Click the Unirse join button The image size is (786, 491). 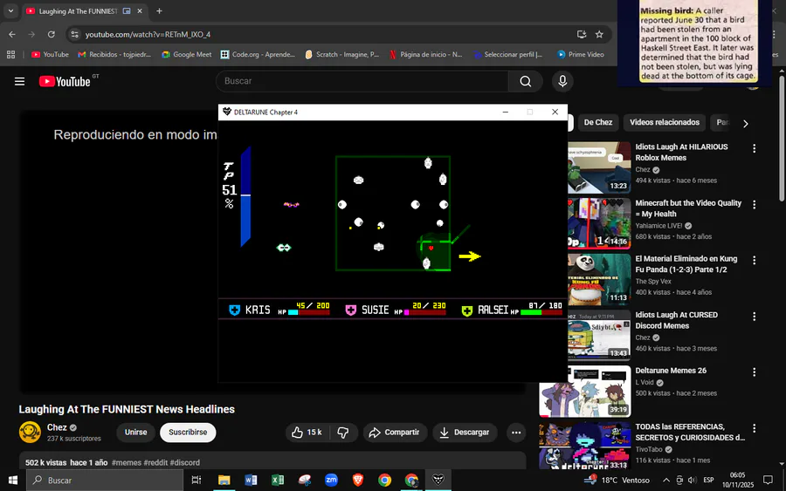[x=136, y=433]
